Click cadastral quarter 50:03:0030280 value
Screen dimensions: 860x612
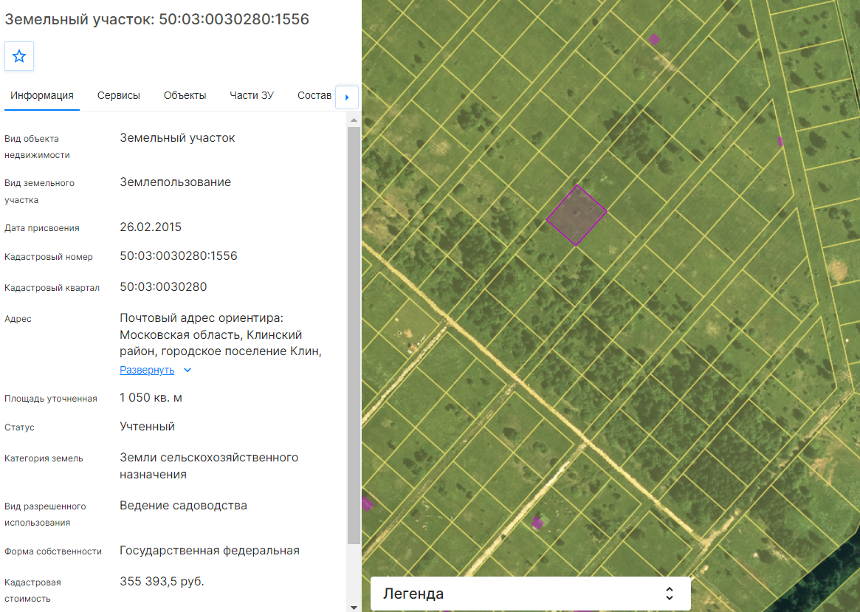point(163,287)
